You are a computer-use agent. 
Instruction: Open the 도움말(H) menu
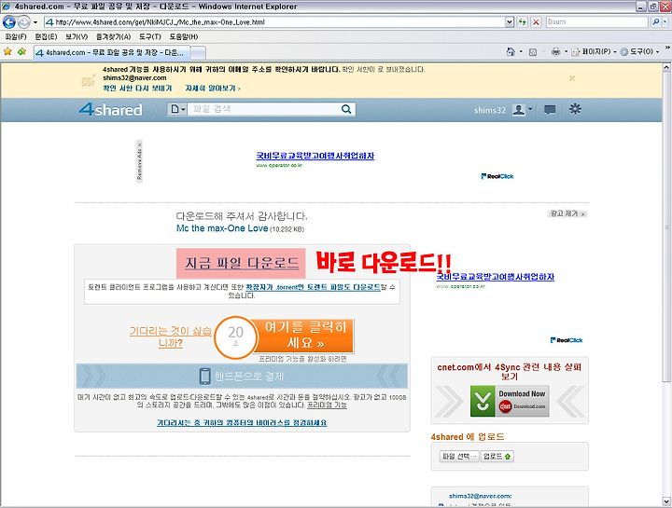[x=184, y=36]
